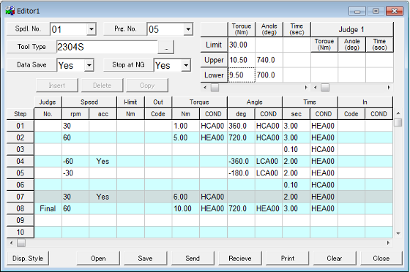Minimize the Editor1 window
Image resolution: width=410 pixels, height=272 pixels.
click(x=357, y=11)
